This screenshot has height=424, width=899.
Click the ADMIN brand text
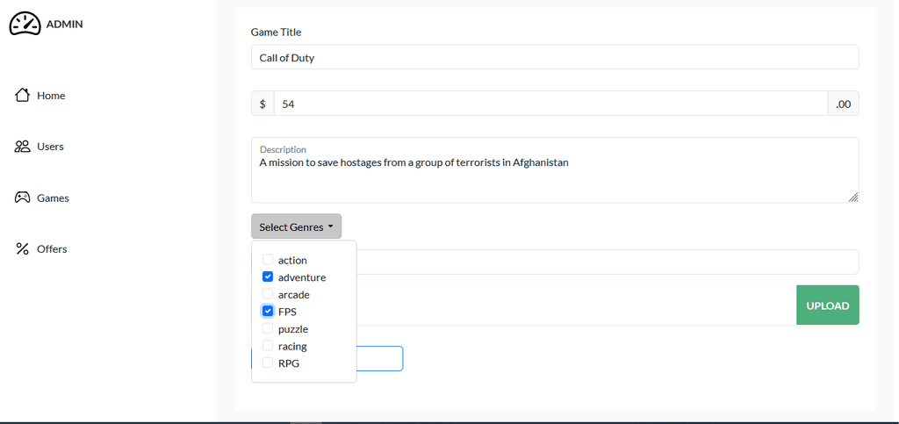[x=64, y=24]
